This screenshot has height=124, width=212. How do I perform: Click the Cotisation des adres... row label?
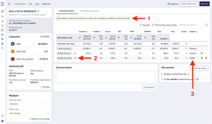point(66,44)
